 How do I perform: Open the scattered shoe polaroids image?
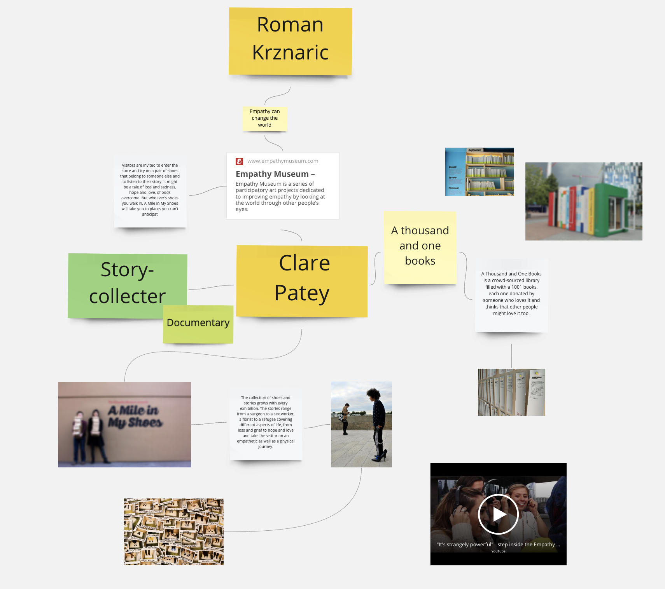(x=173, y=531)
